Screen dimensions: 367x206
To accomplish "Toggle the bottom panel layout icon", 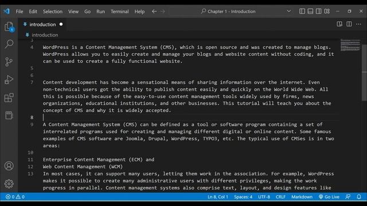I will click(310, 11).
